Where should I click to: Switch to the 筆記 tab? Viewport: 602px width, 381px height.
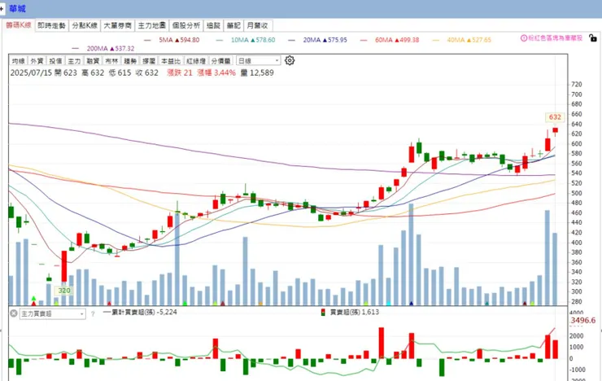233,25
